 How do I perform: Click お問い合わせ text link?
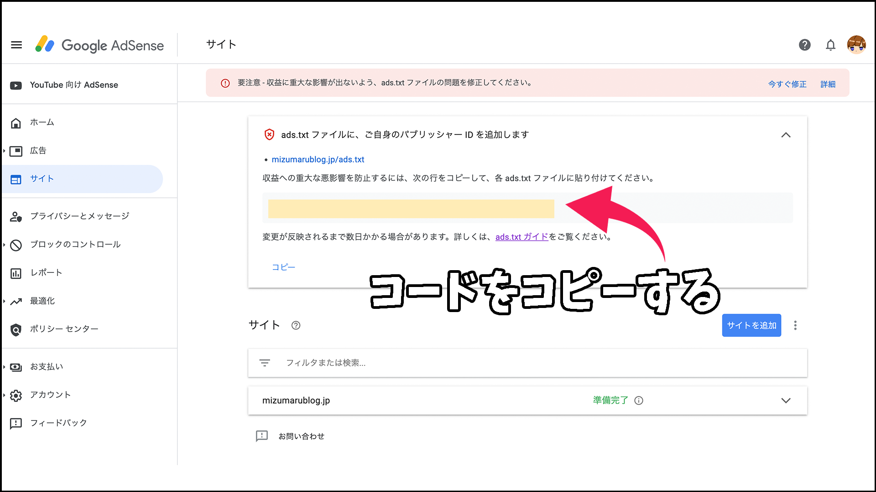pos(302,436)
